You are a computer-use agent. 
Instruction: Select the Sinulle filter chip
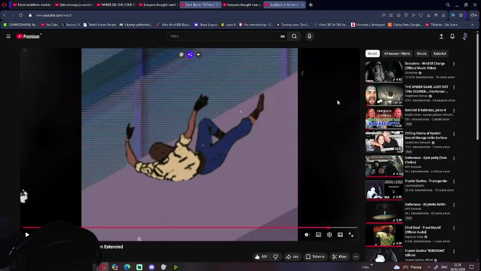[422, 53]
